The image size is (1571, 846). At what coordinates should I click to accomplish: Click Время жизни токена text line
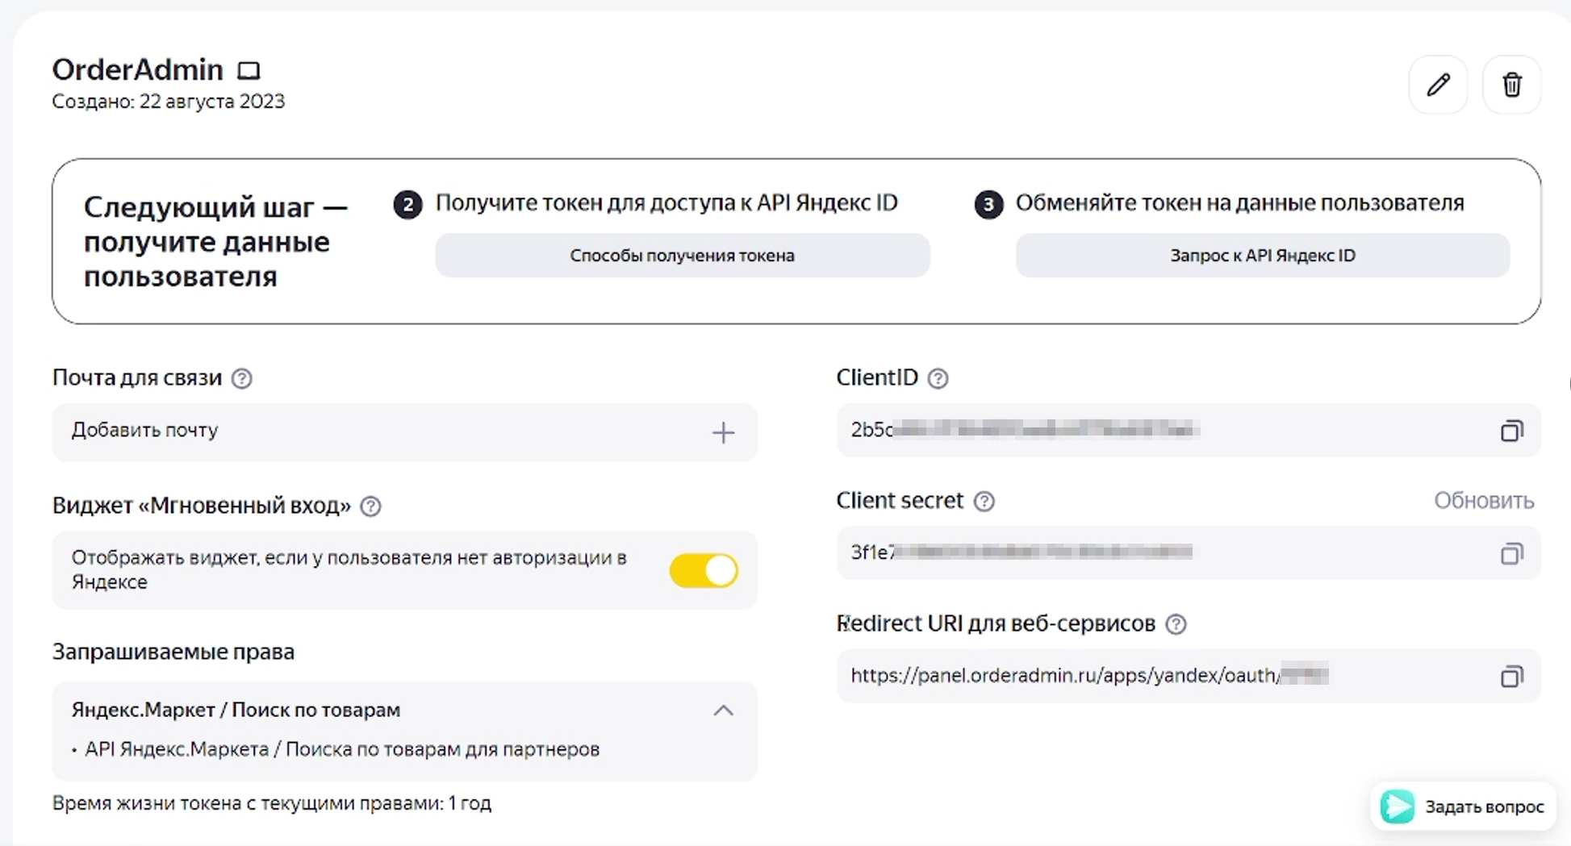click(272, 803)
